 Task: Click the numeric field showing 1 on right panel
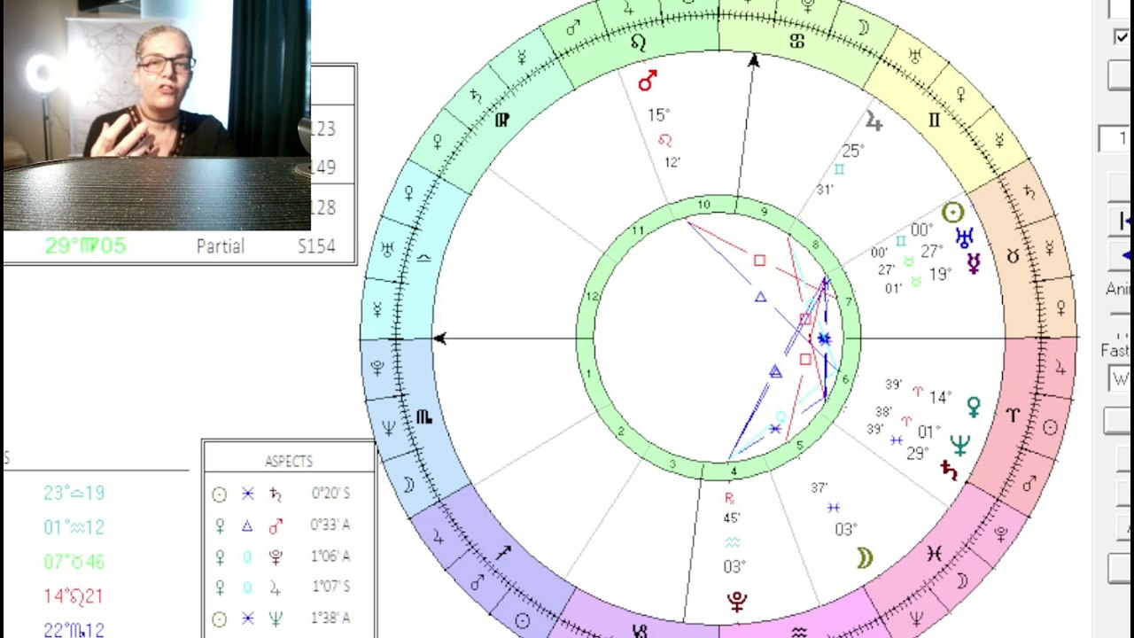tap(1116, 138)
